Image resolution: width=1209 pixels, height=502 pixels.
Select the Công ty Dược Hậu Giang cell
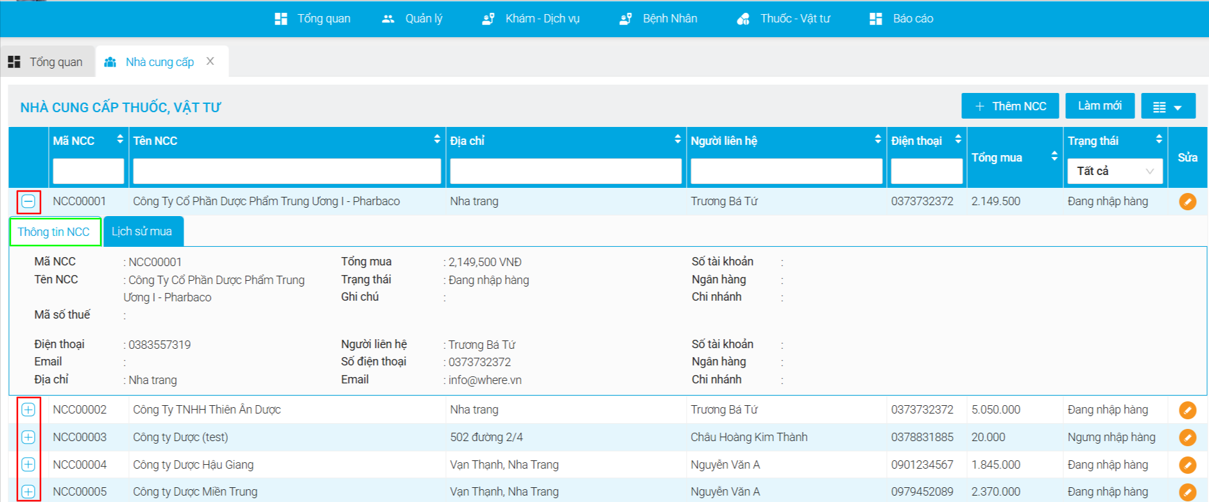coord(287,465)
